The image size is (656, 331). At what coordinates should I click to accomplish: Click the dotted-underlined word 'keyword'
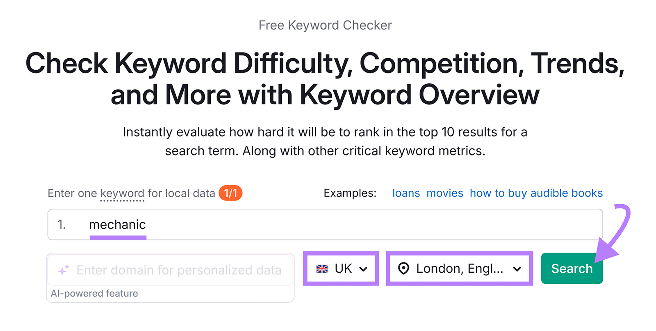pyautogui.click(x=122, y=193)
